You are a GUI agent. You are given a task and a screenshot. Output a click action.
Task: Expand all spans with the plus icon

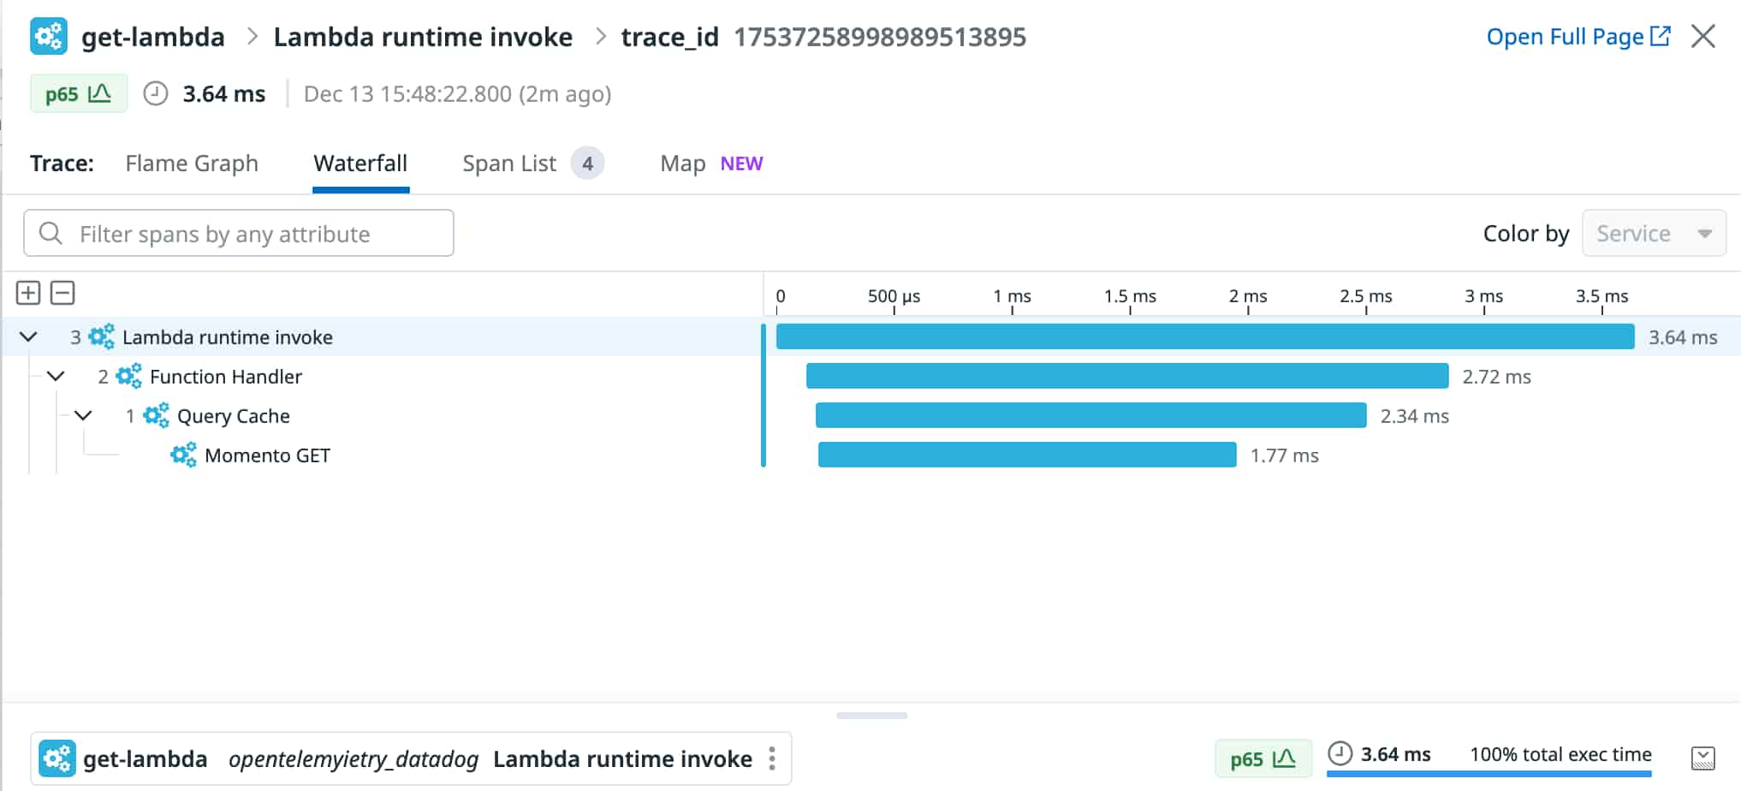28,294
